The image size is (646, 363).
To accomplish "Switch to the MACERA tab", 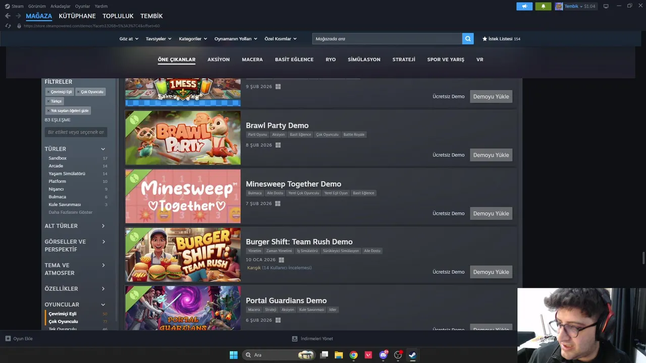I will (252, 59).
